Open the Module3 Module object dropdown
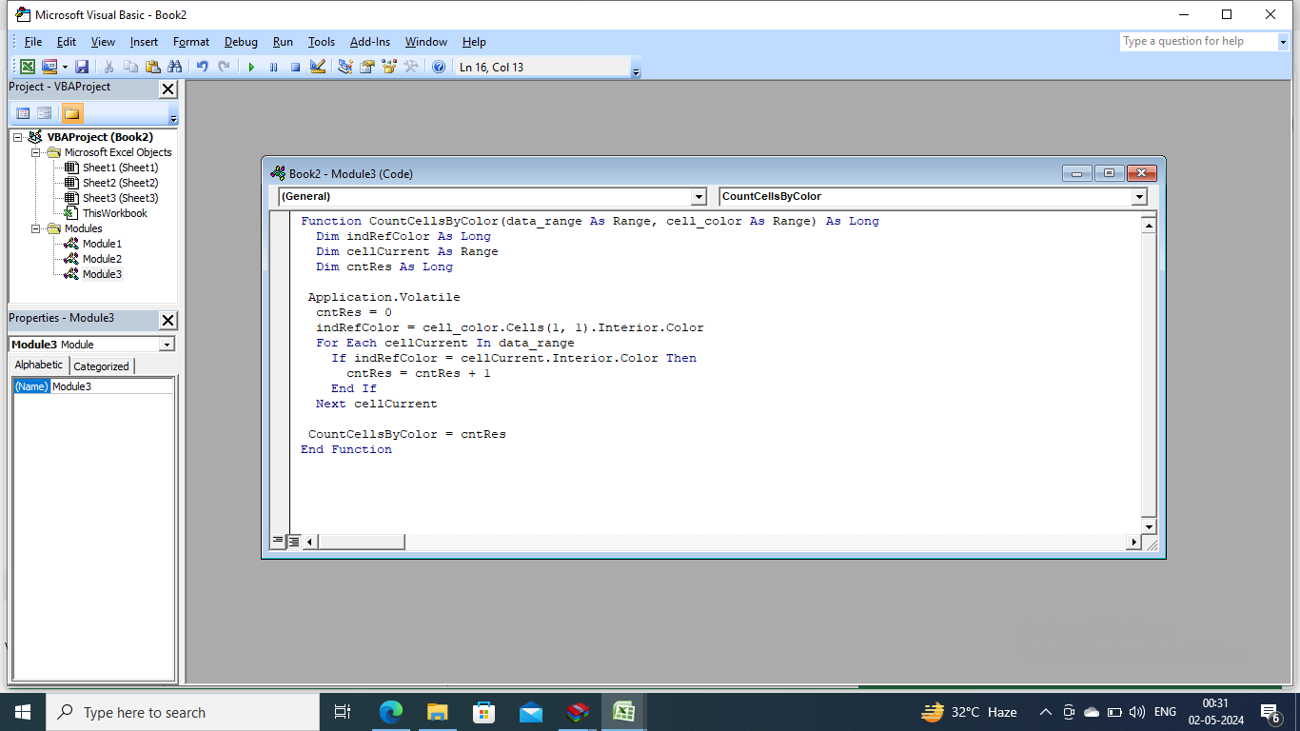The height and width of the screenshot is (731, 1300). (167, 345)
